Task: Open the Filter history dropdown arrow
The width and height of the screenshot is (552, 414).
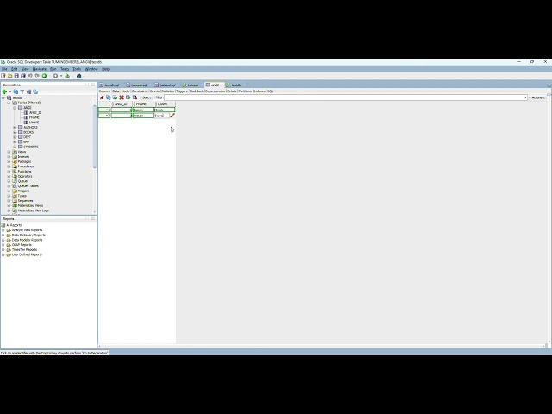Action: coord(525,97)
